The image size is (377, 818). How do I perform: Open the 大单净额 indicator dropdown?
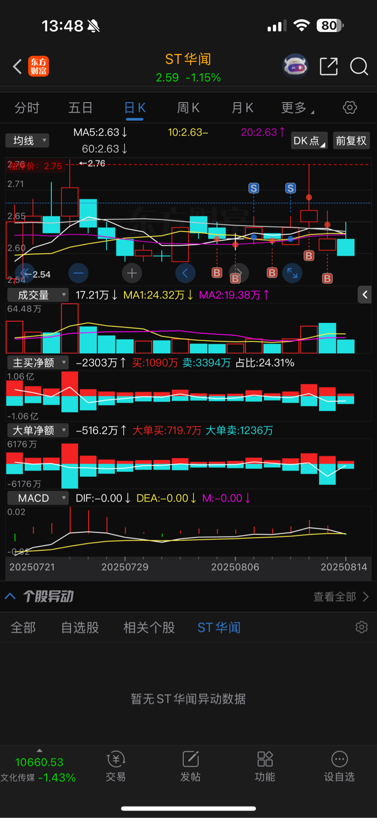click(38, 430)
